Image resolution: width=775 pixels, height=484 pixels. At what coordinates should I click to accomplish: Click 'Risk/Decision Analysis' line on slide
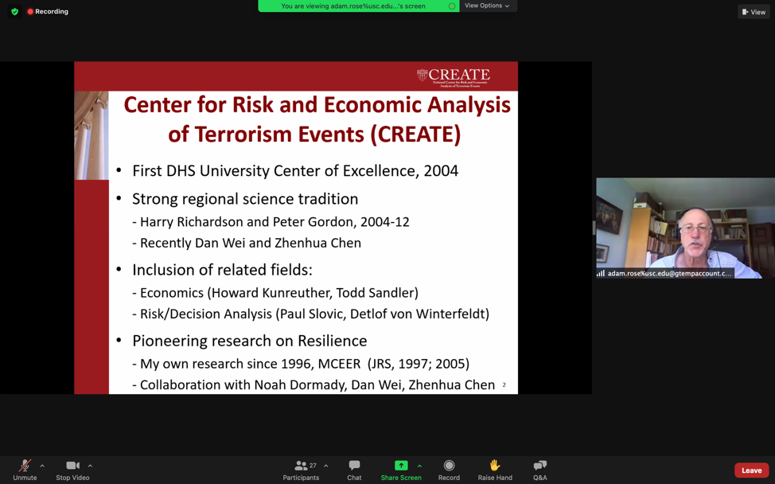click(315, 314)
